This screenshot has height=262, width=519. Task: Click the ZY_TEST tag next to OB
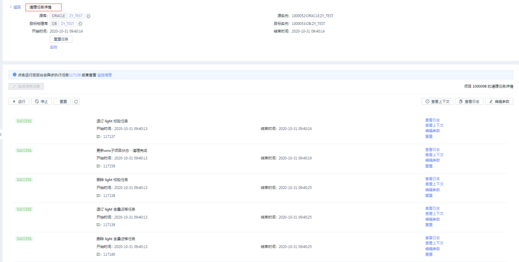[x=68, y=24]
